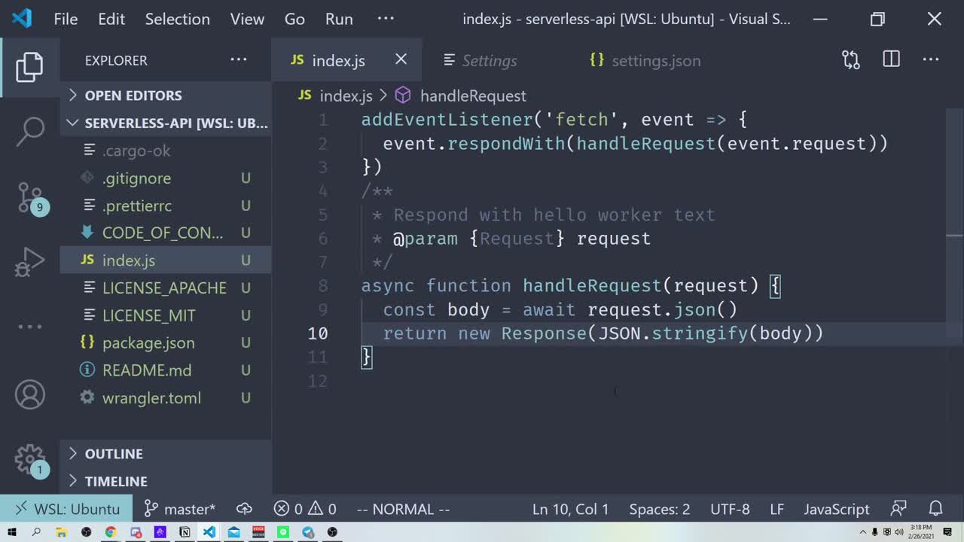Close the index.js editor tab
The image size is (964, 542).
(401, 59)
